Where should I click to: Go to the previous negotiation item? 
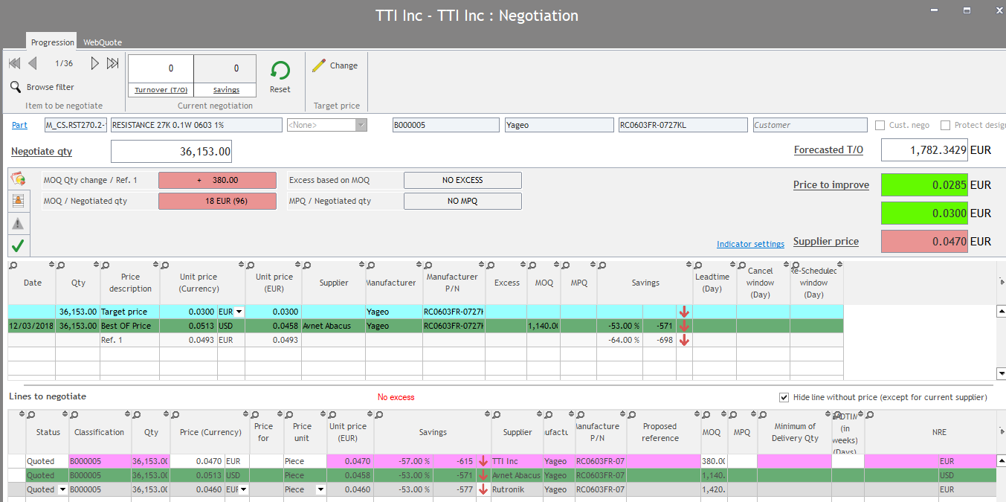click(33, 64)
